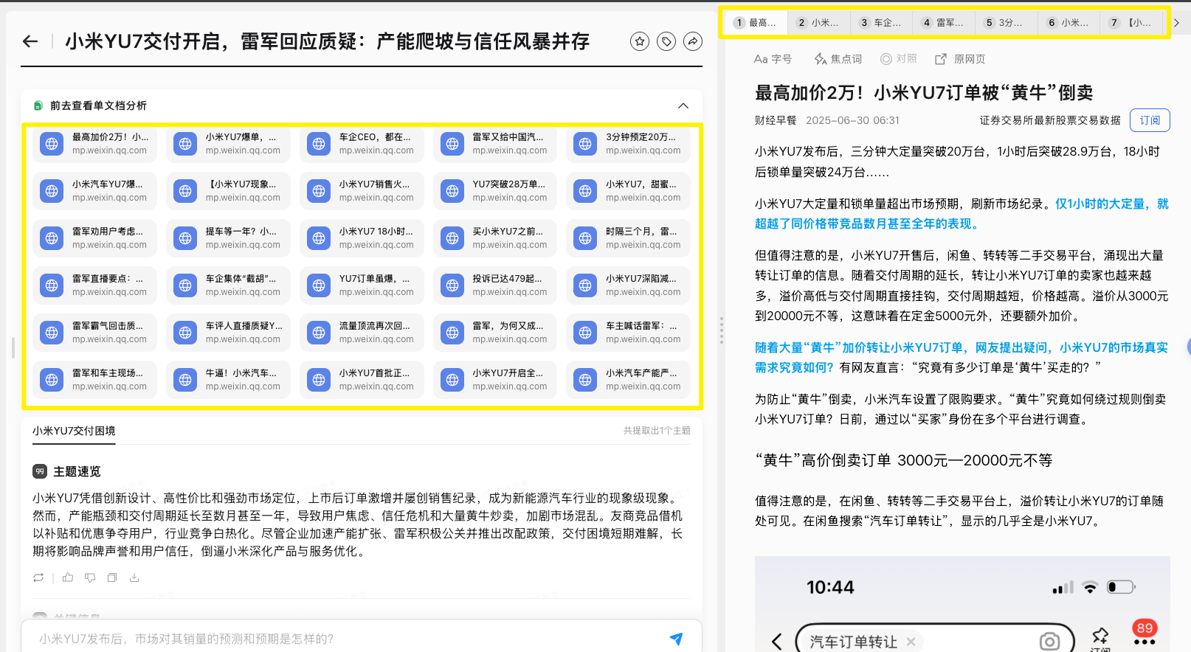Image resolution: width=1191 pixels, height=652 pixels.
Task: Click globe icon of 小米YU7销售火 card
Action: [x=319, y=191]
